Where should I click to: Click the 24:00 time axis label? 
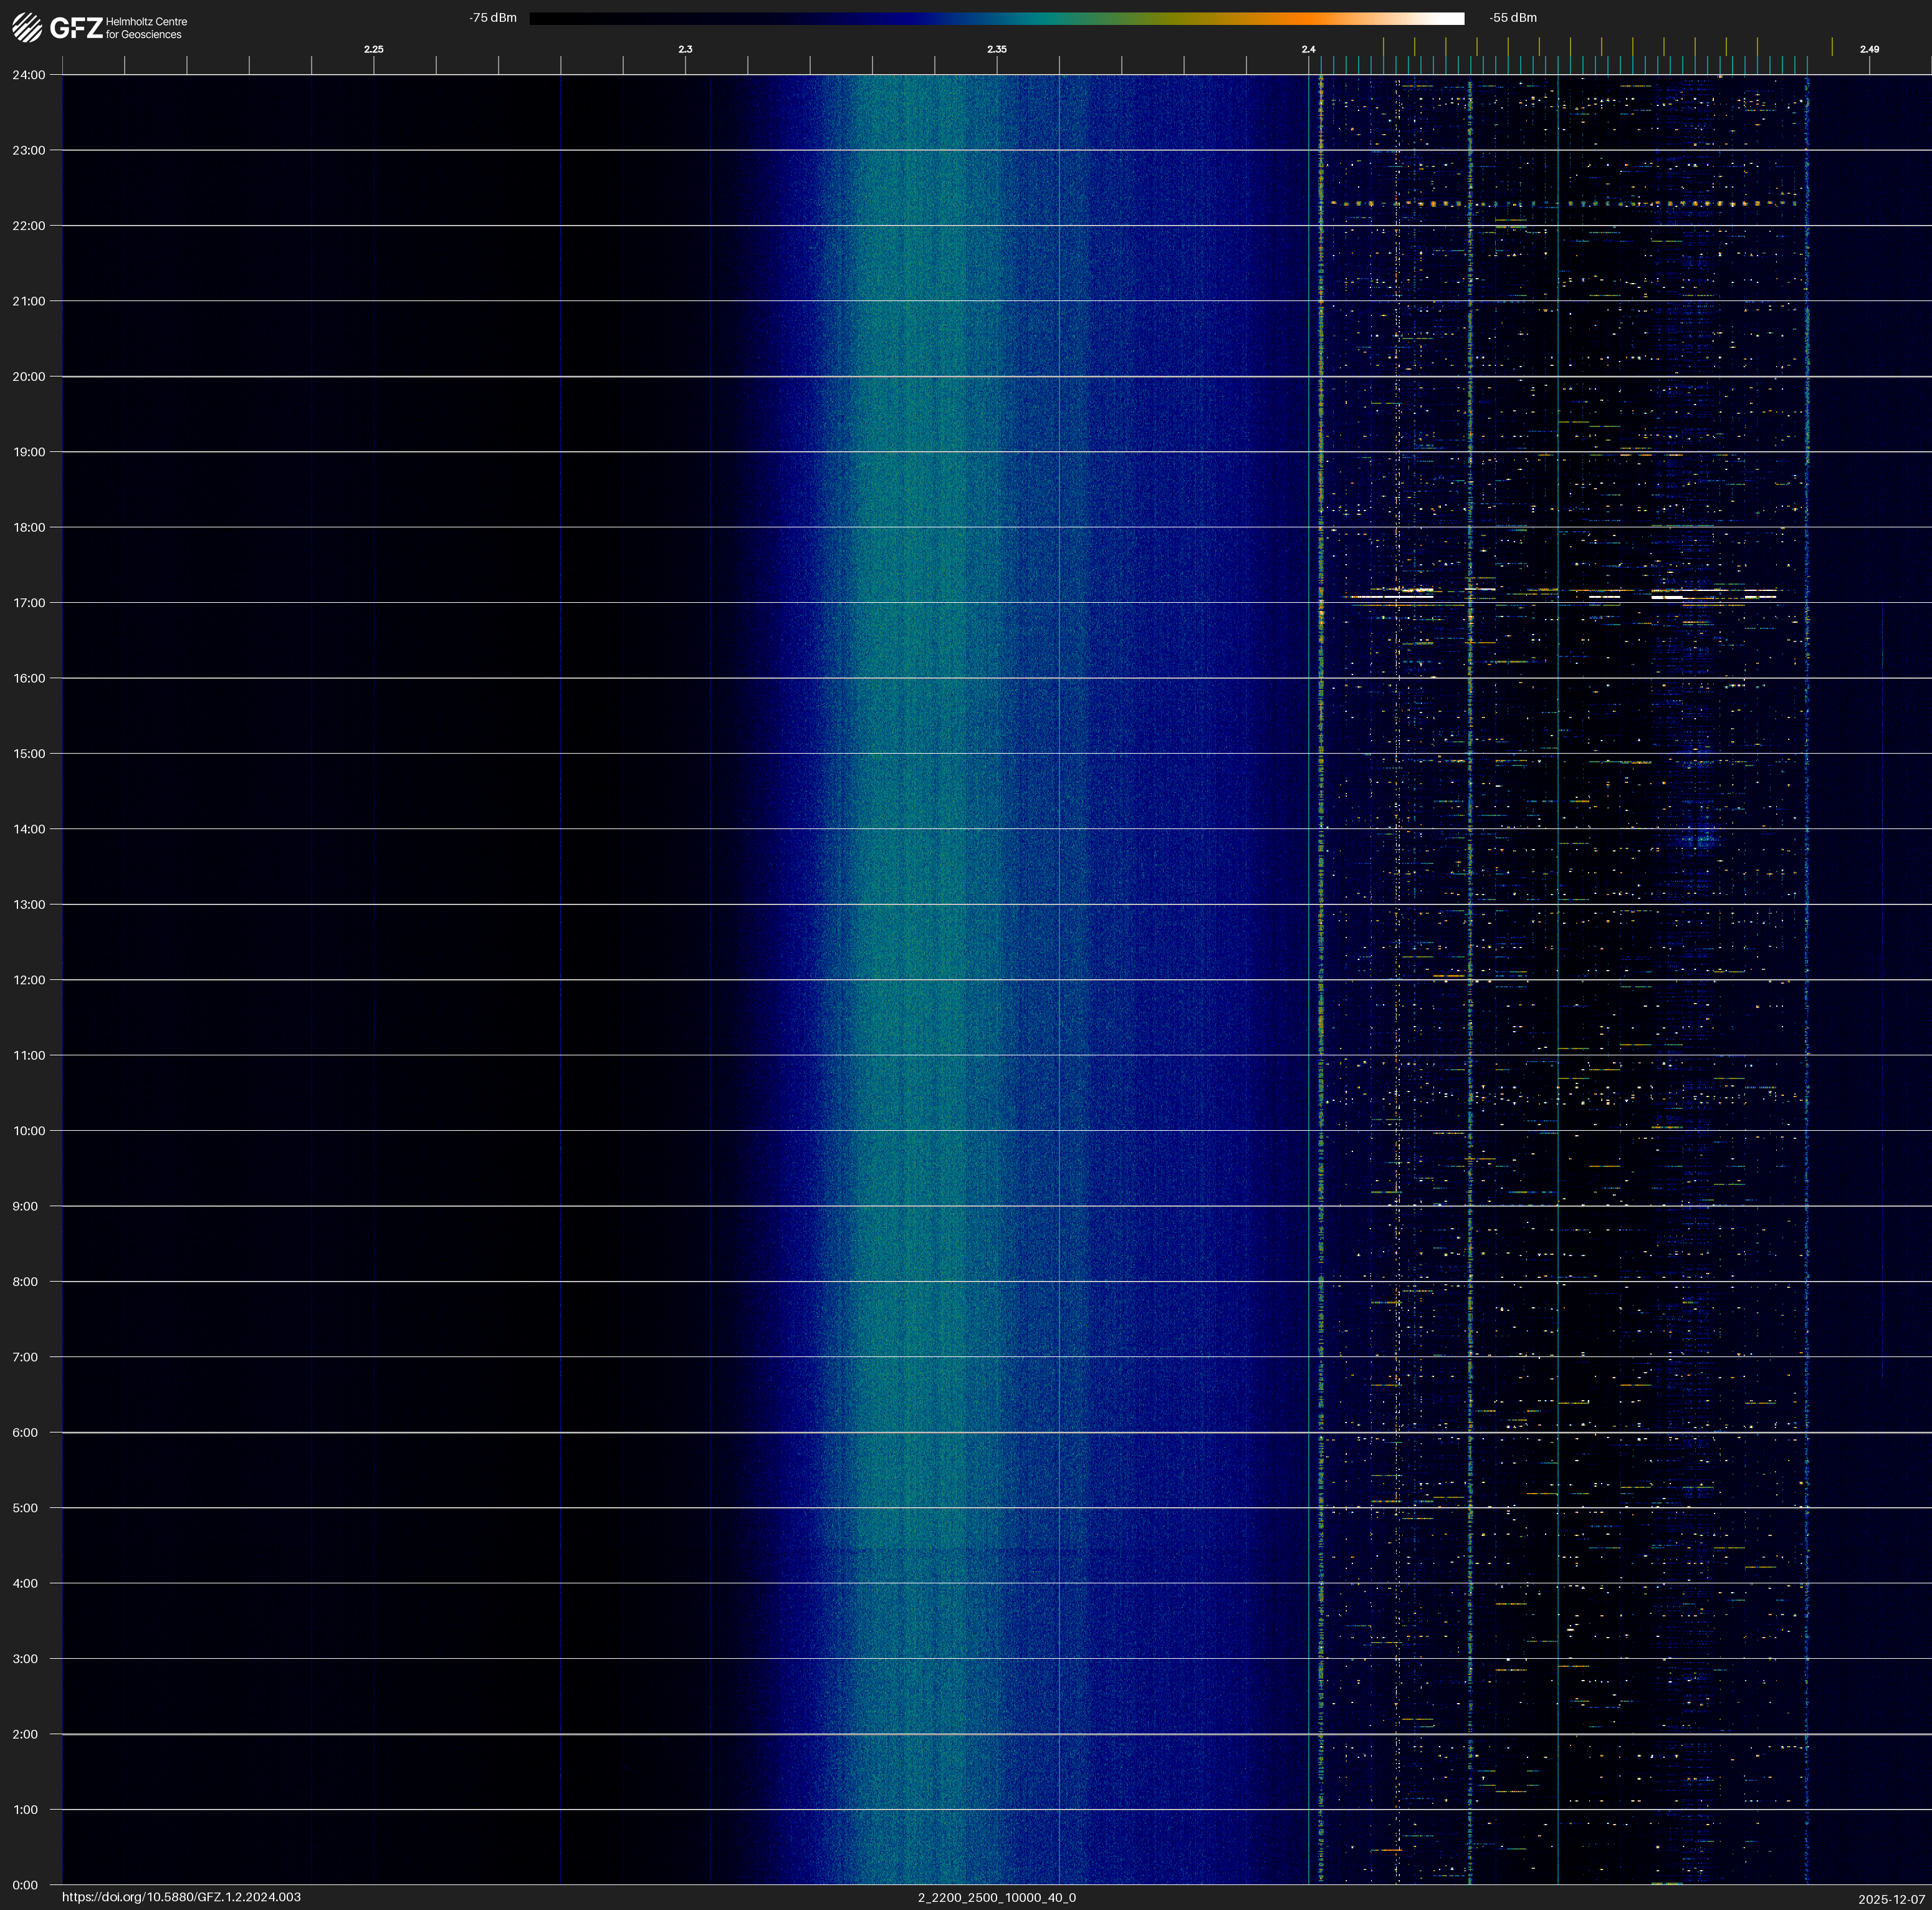tap(29, 75)
